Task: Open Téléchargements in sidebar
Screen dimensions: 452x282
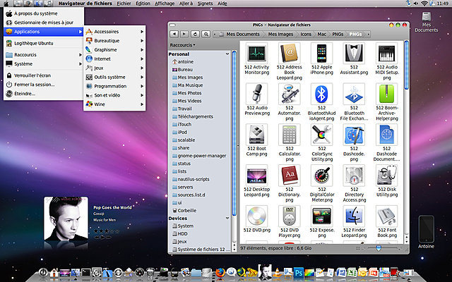Action: coord(195,116)
